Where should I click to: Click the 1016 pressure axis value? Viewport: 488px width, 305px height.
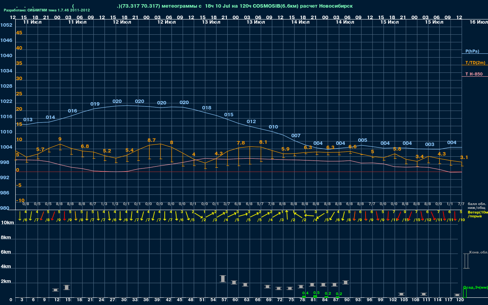click(x=6, y=117)
